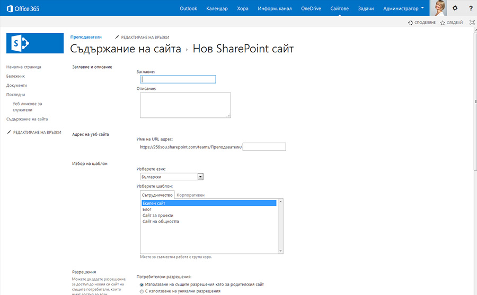
Task: Select Екипен сайт template
Action: pos(209,203)
